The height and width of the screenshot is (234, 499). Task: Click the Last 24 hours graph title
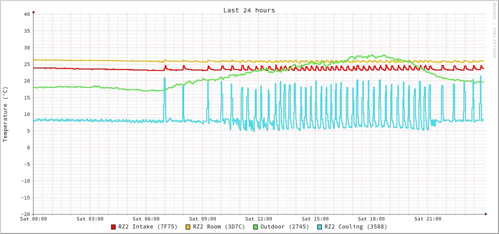tap(249, 10)
